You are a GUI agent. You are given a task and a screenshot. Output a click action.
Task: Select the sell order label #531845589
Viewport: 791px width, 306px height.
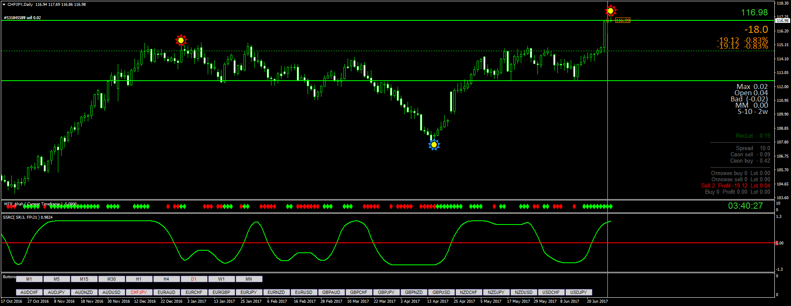pos(22,18)
